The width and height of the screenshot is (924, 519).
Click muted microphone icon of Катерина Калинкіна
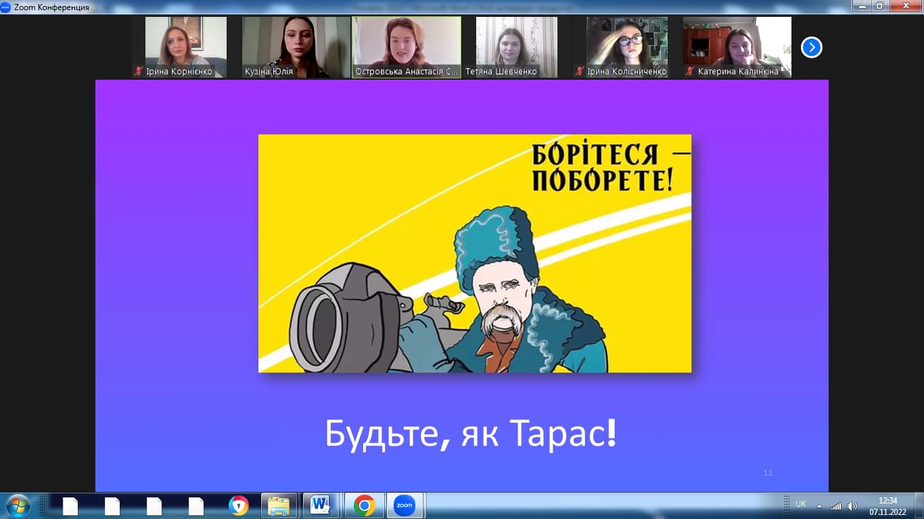click(x=690, y=71)
